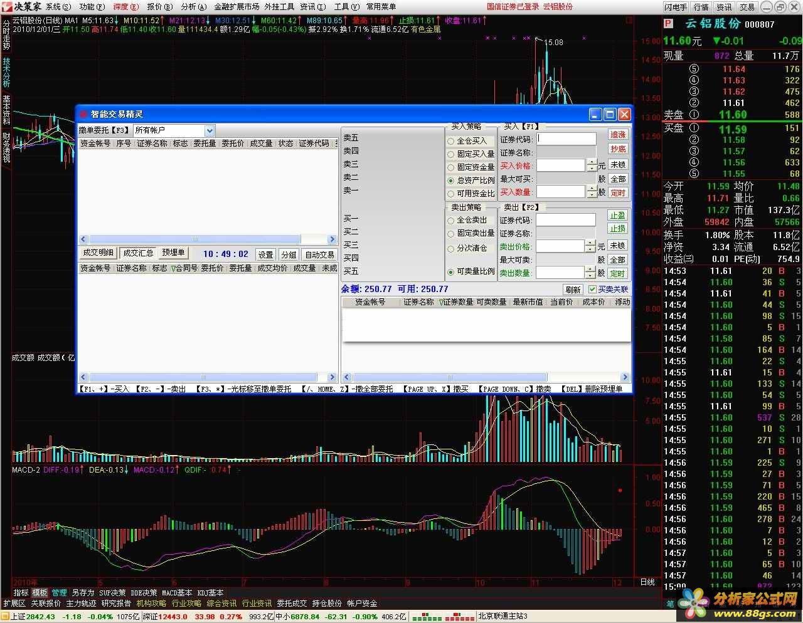Image resolution: width=803 pixels, height=623 pixels.
Task: Select 基本资料 vertical side tab
Action: tap(6, 110)
